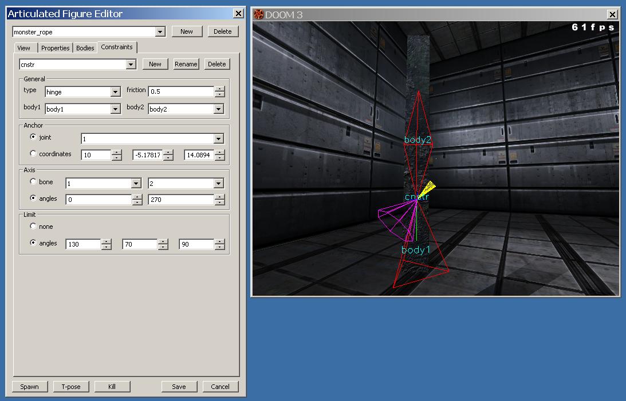Image resolution: width=626 pixels, height=401 pixels.
Task: Click the Limit angle field showing 130
Action: (x=83, y=244)
